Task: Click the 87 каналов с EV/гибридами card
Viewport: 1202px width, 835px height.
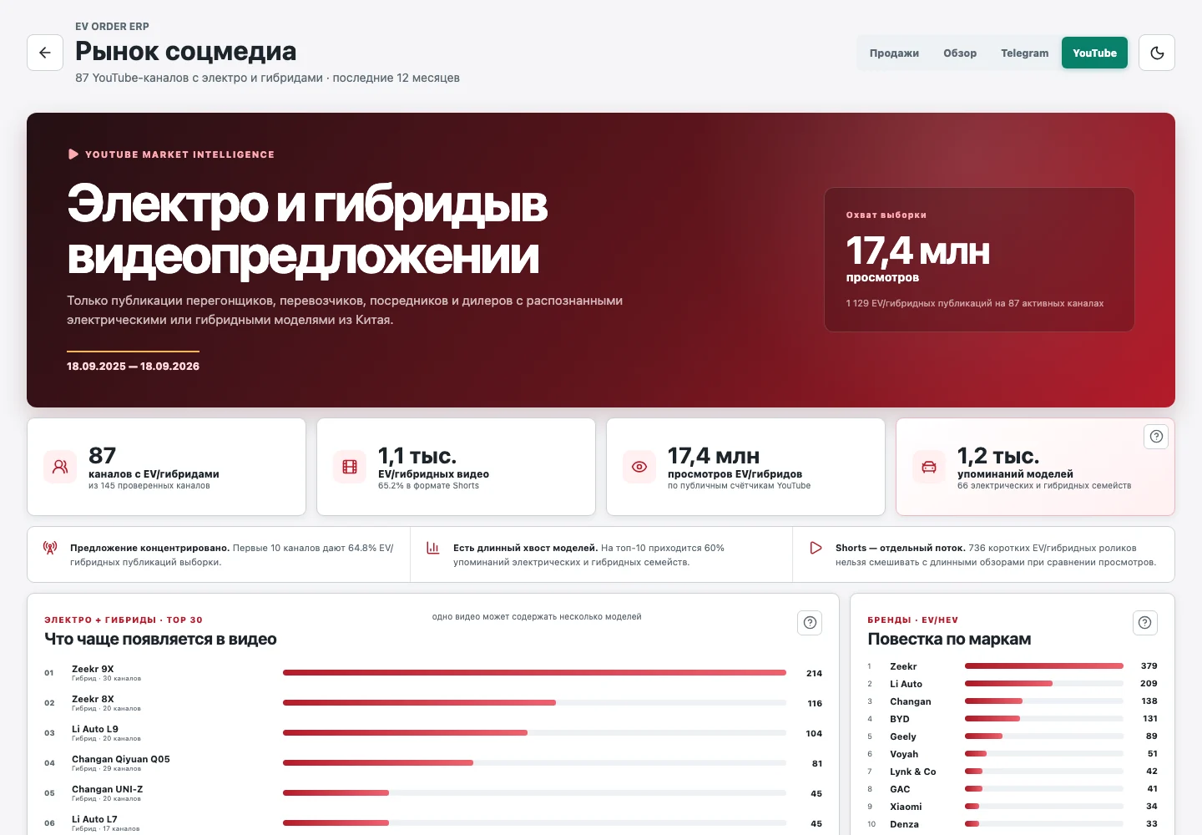Action: 166,467
